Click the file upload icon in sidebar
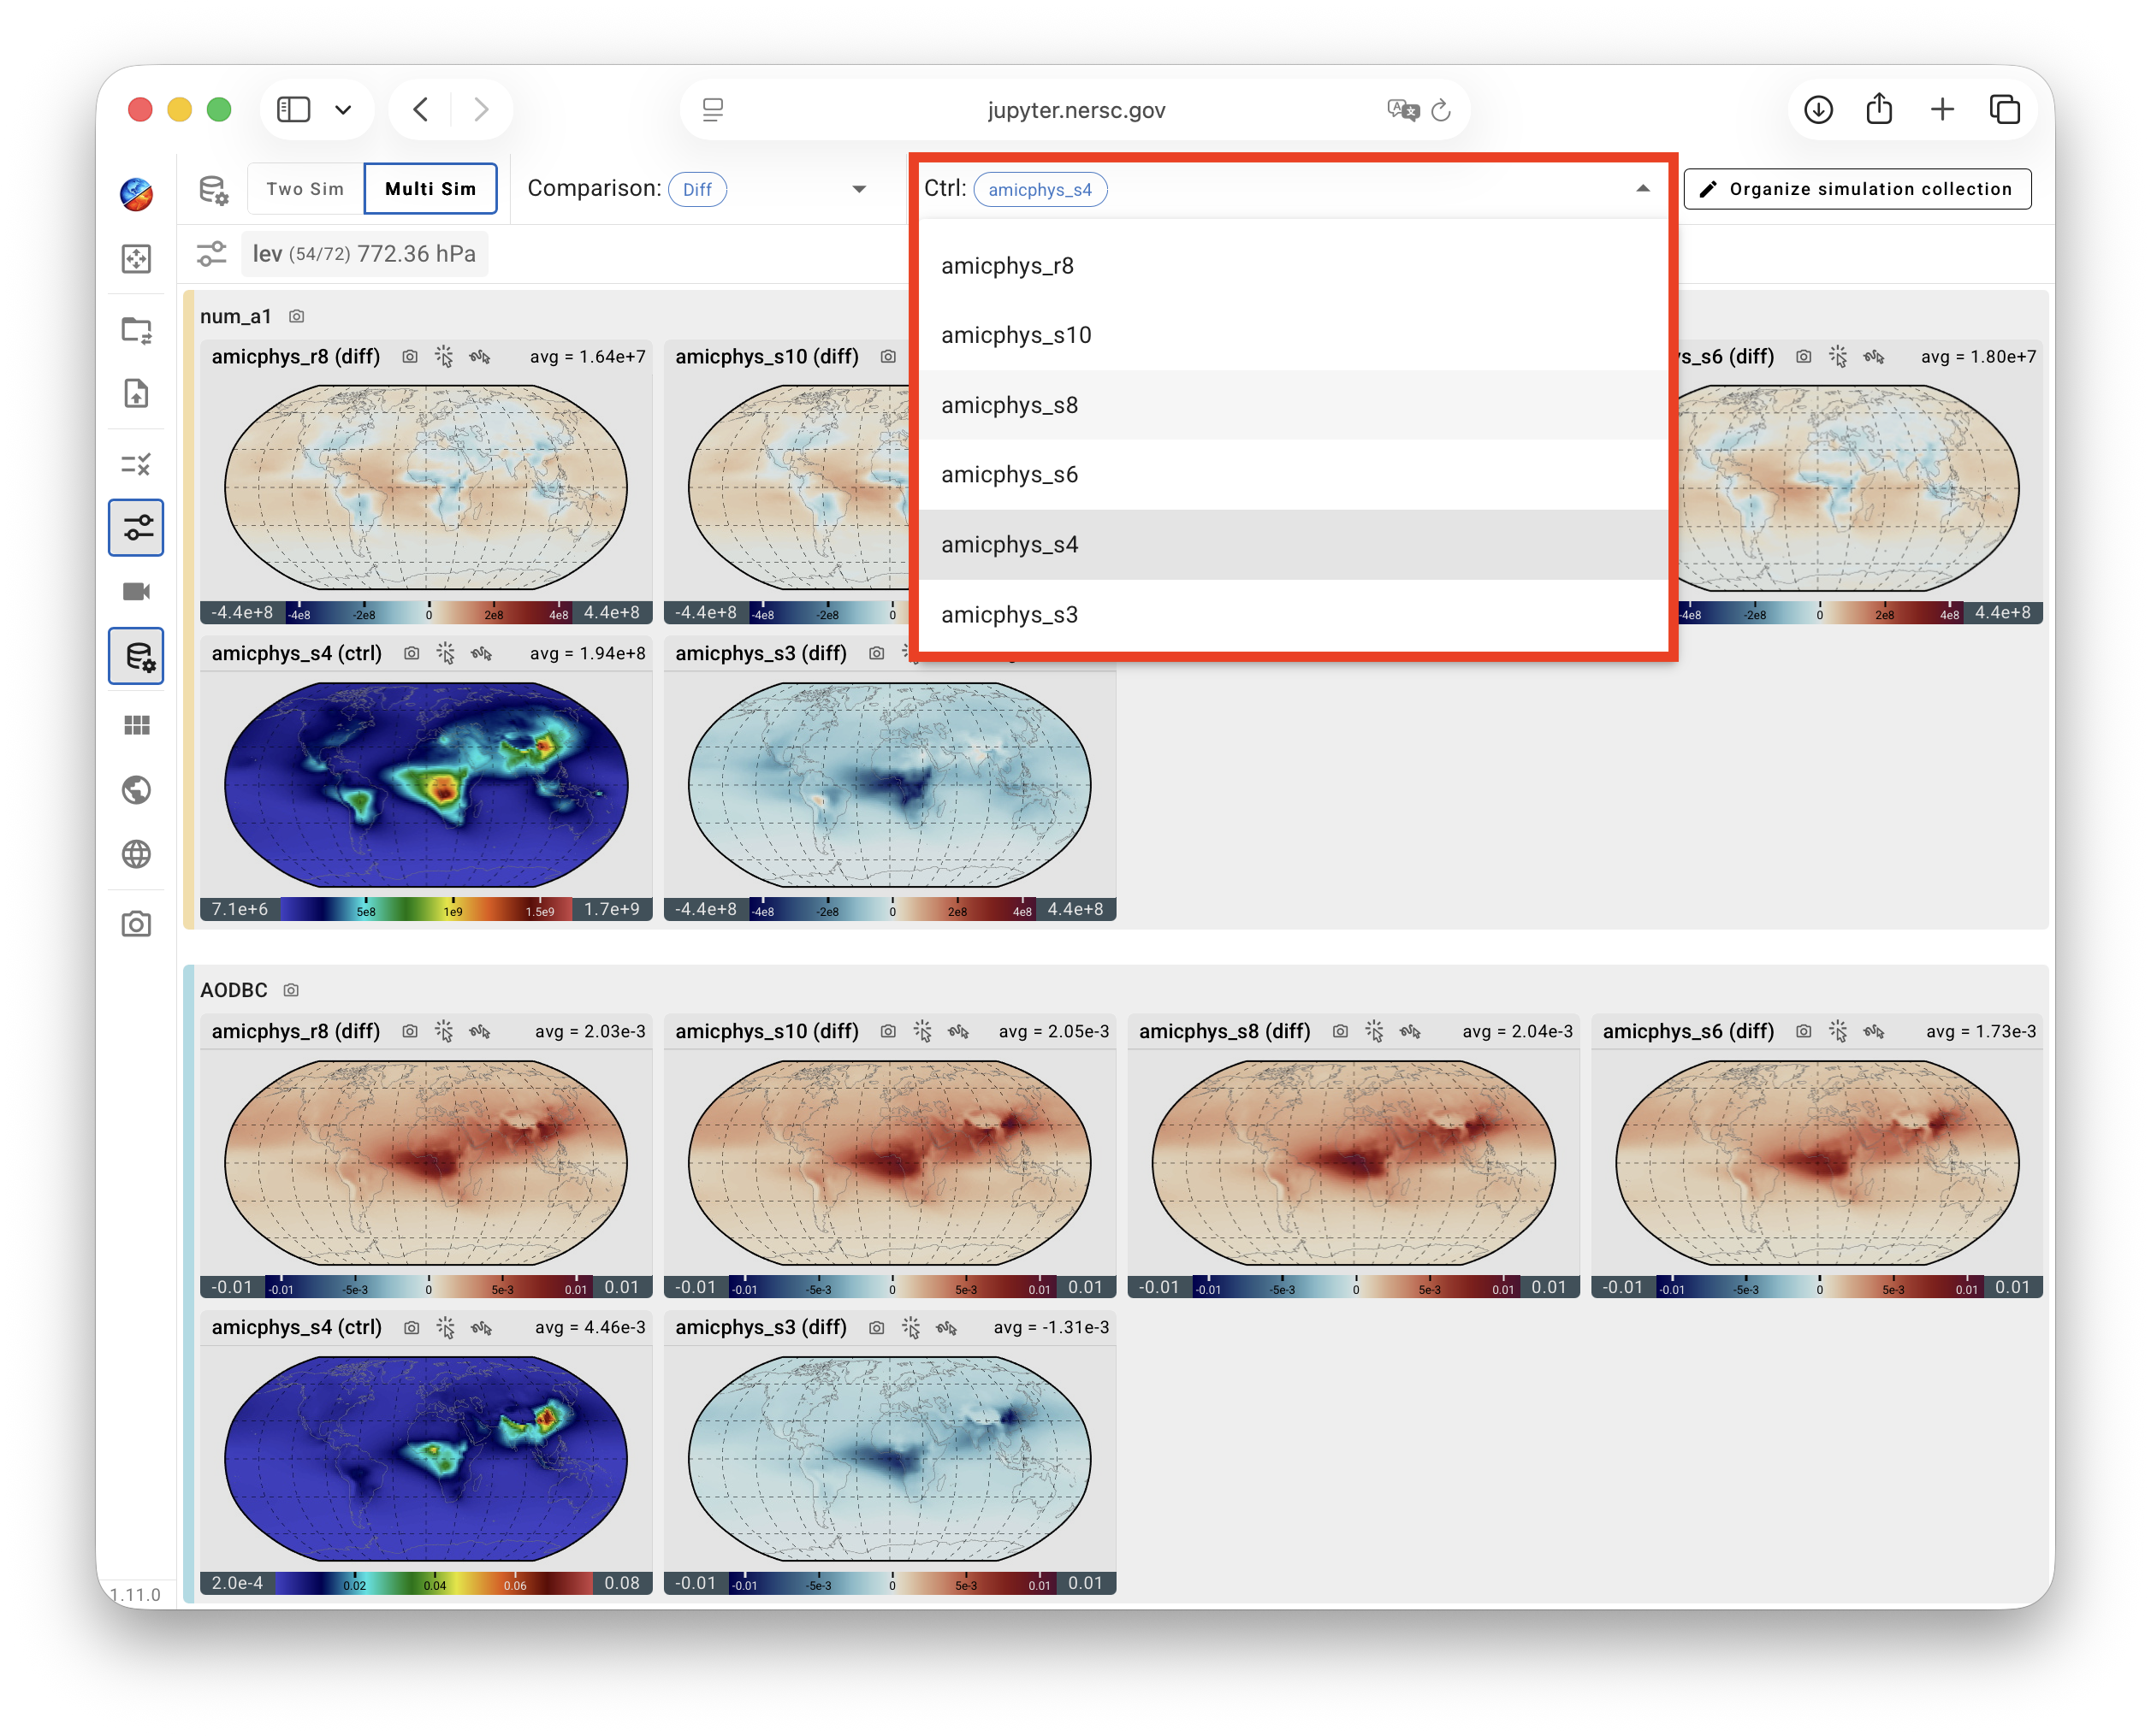 pyautogui.click(x=136, y=393)
